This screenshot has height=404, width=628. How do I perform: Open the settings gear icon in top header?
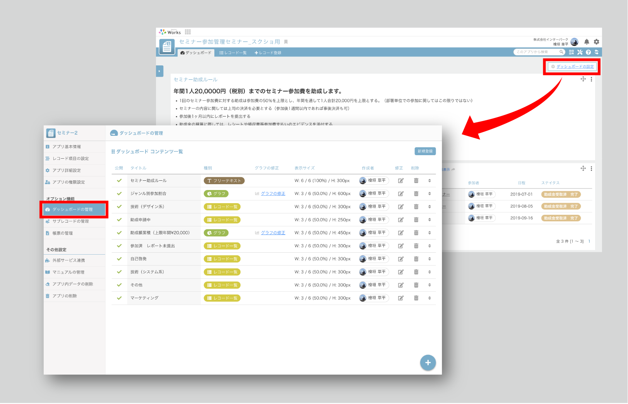[x=596, y=42]
